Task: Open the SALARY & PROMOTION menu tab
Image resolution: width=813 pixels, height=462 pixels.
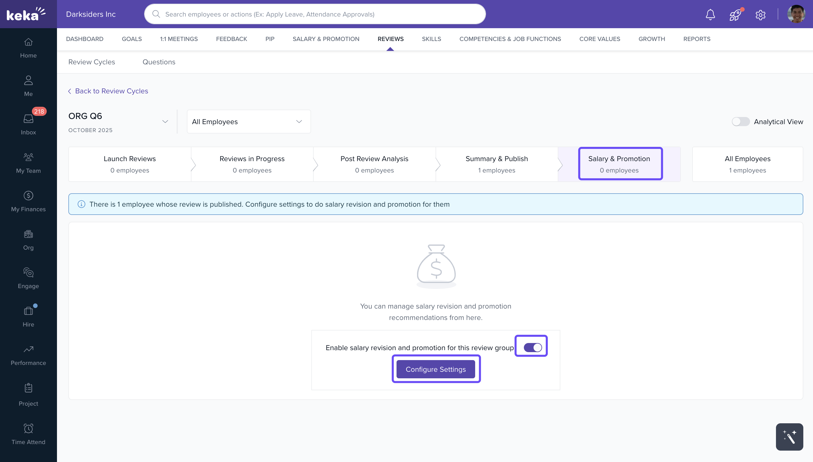Action: click(x=326, y=39)
